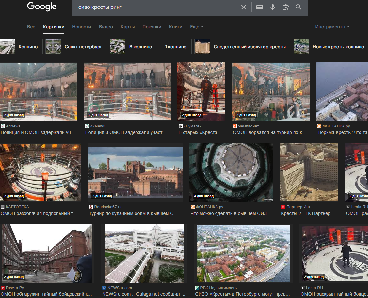Switch to the Видео tab
The image size is (368, 298).
[x=106, y=27]
